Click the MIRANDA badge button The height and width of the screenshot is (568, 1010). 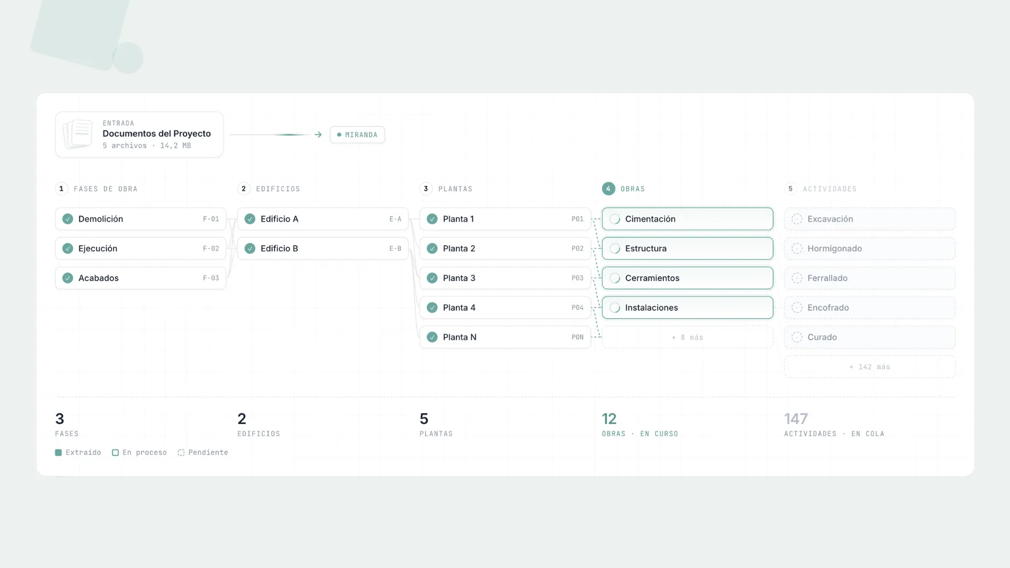pos(357,135)
